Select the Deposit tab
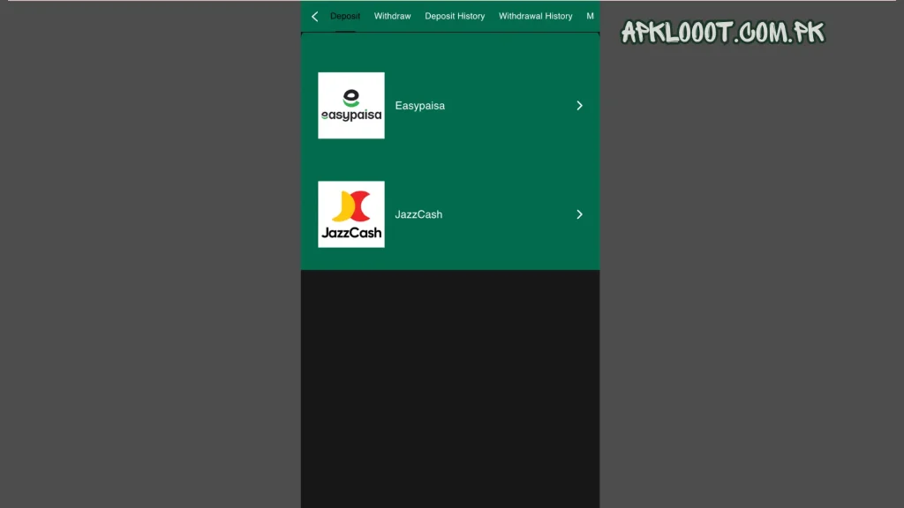Viewport: 904px width, 508px height. (x=345, y=16)
